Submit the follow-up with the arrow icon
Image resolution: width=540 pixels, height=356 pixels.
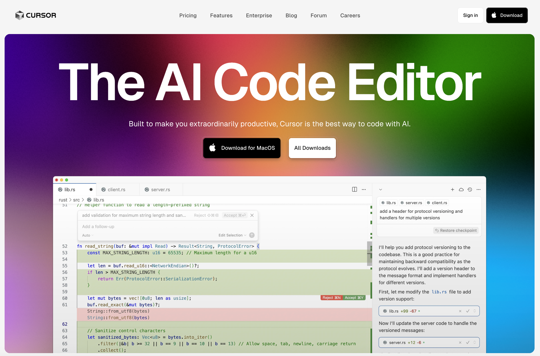[252, 235]
